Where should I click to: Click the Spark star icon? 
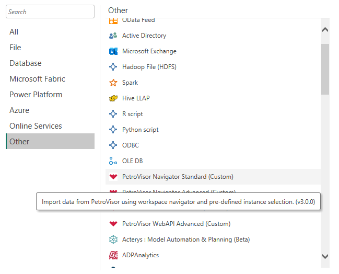click(113, 83)
